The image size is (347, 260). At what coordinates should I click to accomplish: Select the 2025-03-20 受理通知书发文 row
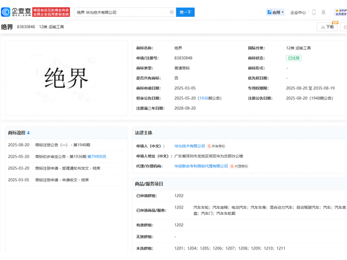(66, 168)
